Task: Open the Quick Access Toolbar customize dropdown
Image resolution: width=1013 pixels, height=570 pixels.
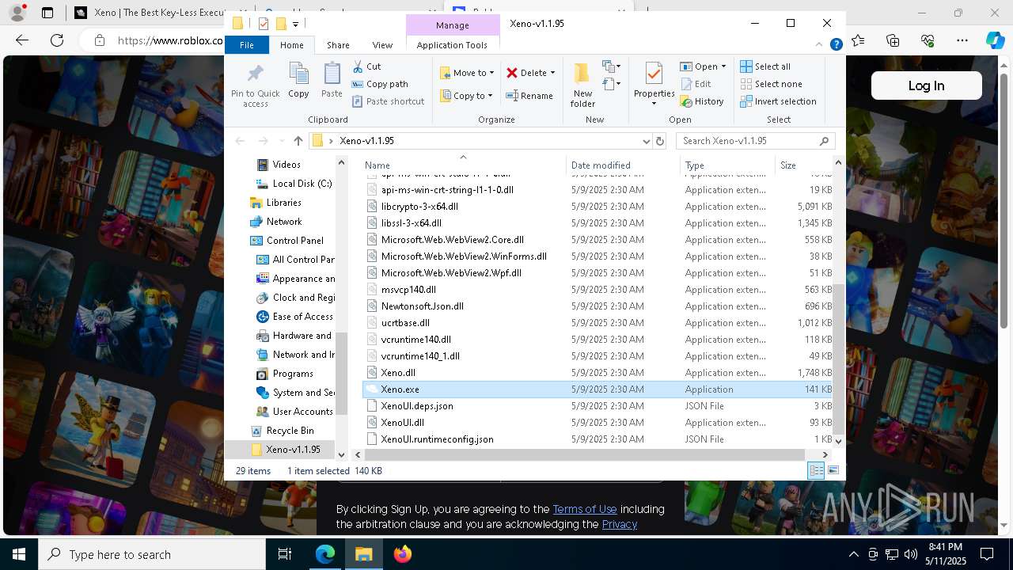Action: coord(295,24)
